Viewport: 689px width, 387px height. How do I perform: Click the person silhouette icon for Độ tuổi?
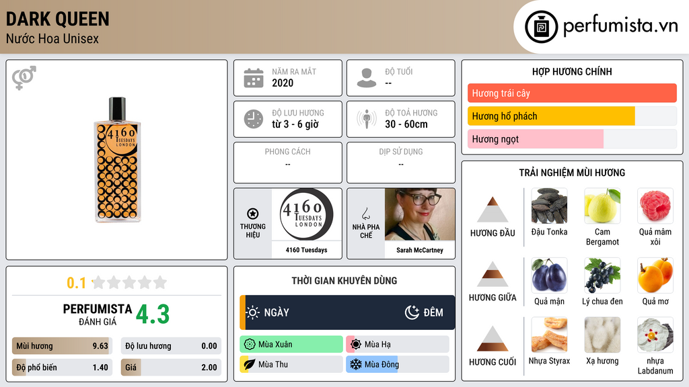[367, 78]
